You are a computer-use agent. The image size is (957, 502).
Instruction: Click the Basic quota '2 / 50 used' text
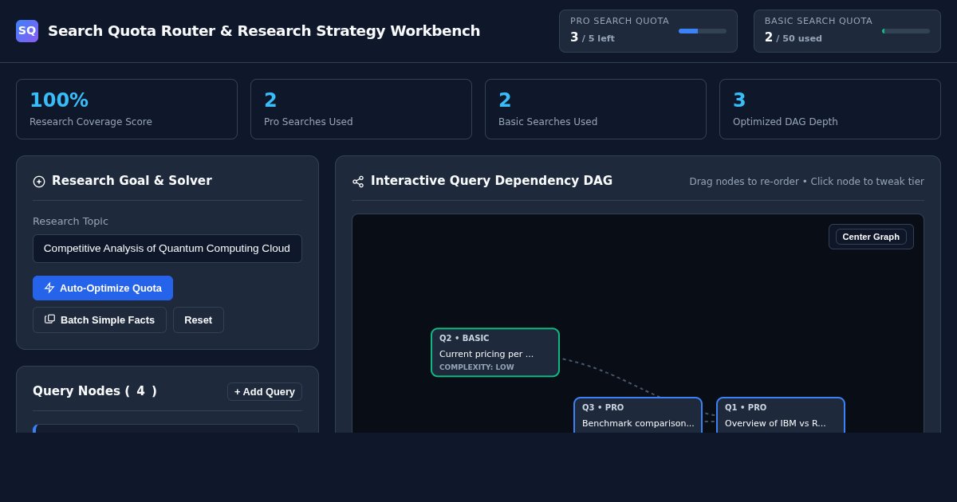point(794,37)
